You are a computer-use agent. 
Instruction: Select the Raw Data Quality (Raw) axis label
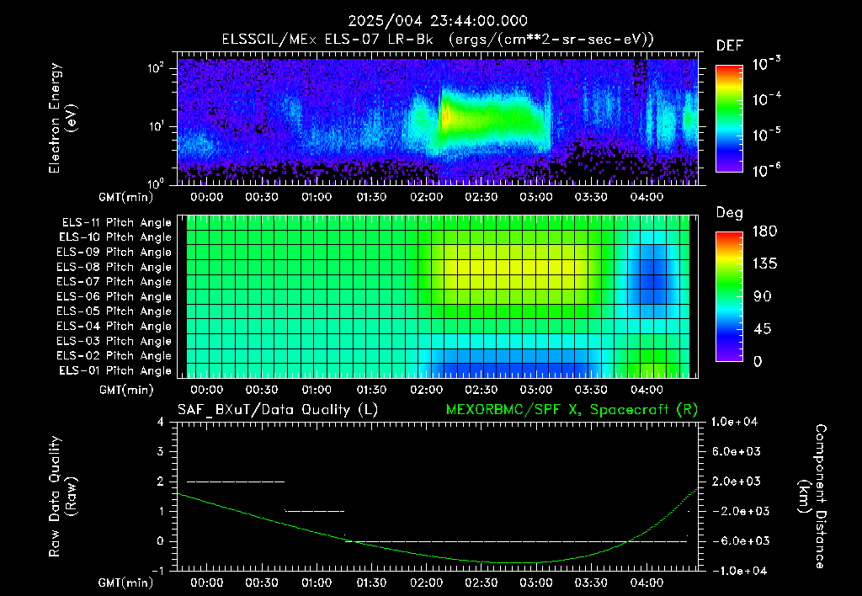click(62, 497)
